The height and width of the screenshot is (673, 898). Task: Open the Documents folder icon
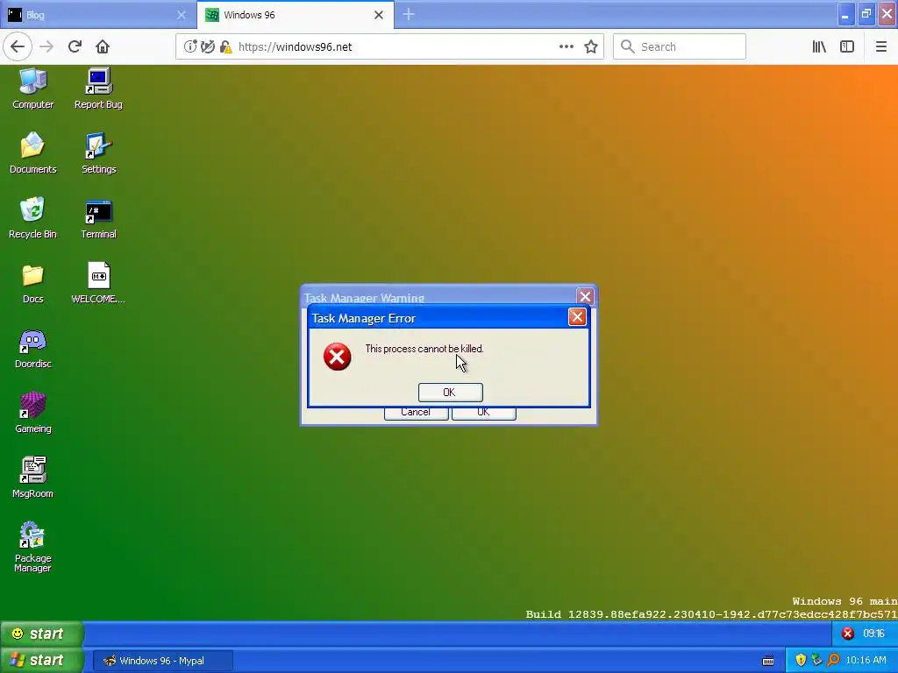point(32,152)
